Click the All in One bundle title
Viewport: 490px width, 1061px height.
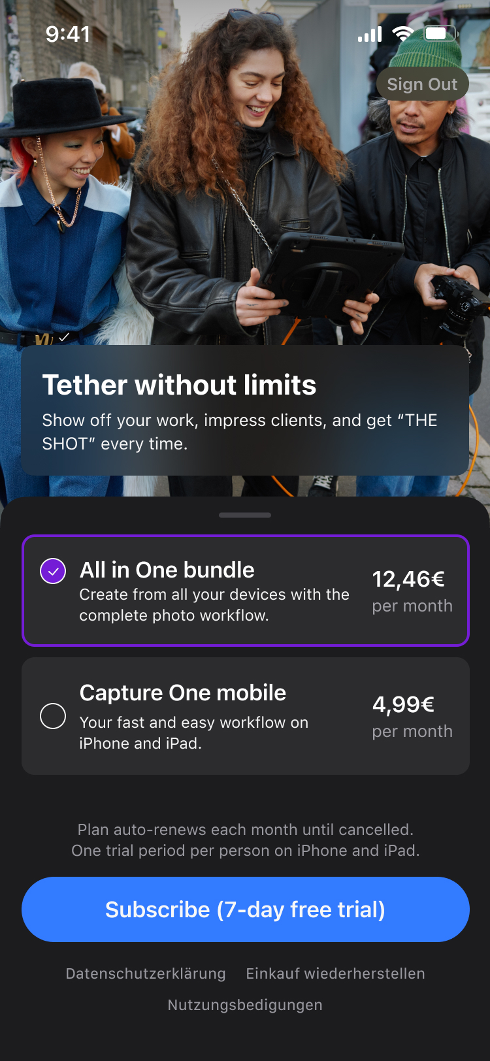[x=167, y=570]
